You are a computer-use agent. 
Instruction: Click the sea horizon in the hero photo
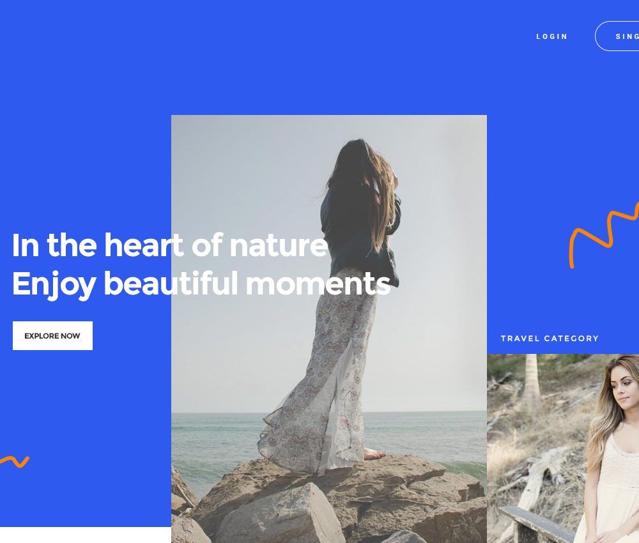click(x=329, y=412)
